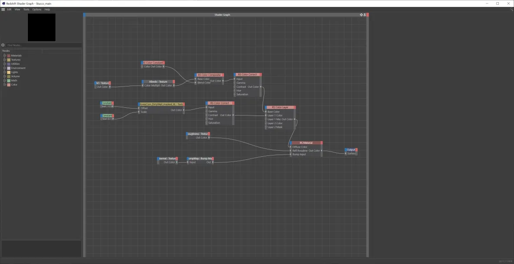Click the Base Color port on RS Color Composite
Image resolution: width=514 pixels, height=264 pixels.
195,79
